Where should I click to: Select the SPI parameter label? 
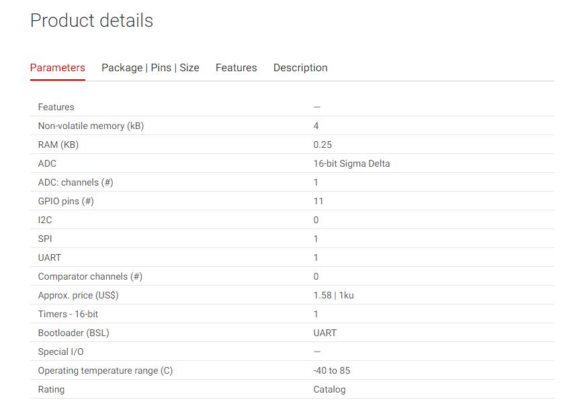[45, 239]
